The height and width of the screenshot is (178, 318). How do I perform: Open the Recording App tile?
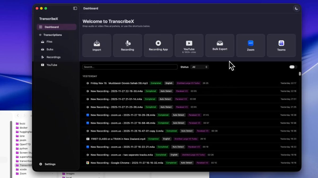point(158,45)
